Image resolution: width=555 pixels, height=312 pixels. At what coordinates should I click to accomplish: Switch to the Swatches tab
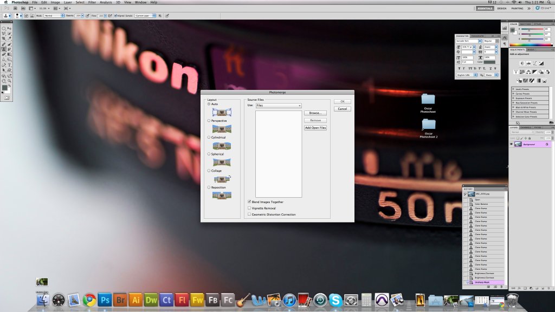525,24
